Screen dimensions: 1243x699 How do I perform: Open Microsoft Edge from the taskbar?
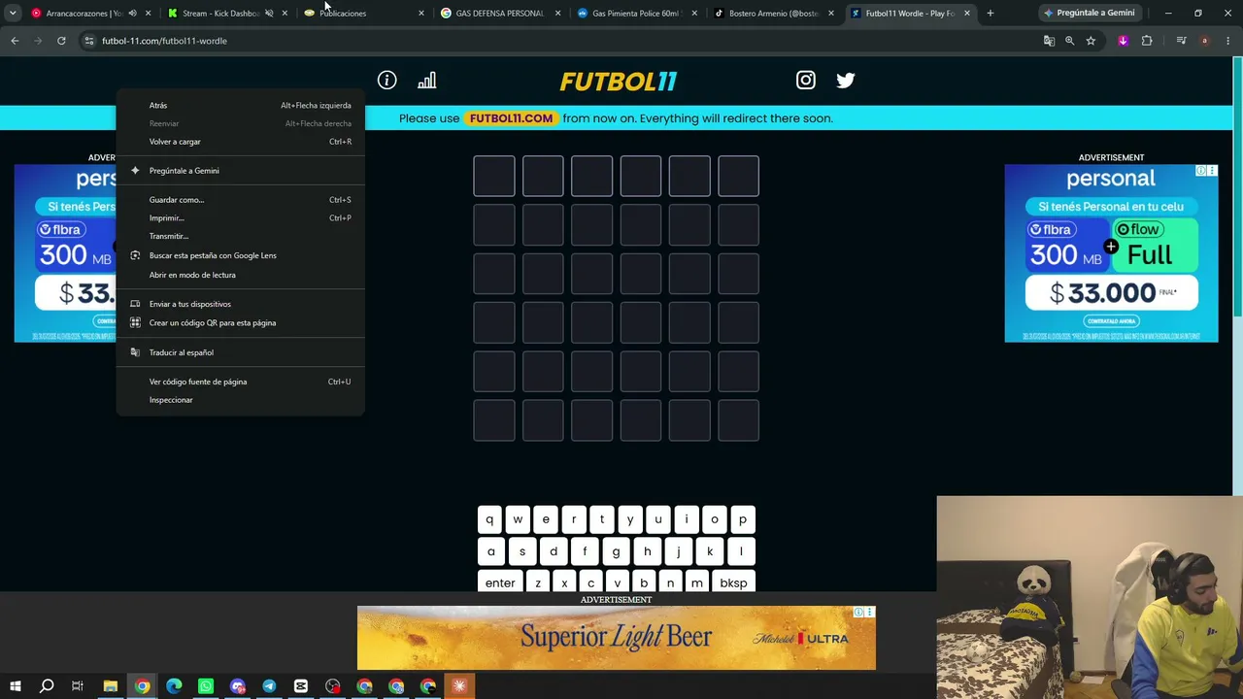(x=174, y=686)
